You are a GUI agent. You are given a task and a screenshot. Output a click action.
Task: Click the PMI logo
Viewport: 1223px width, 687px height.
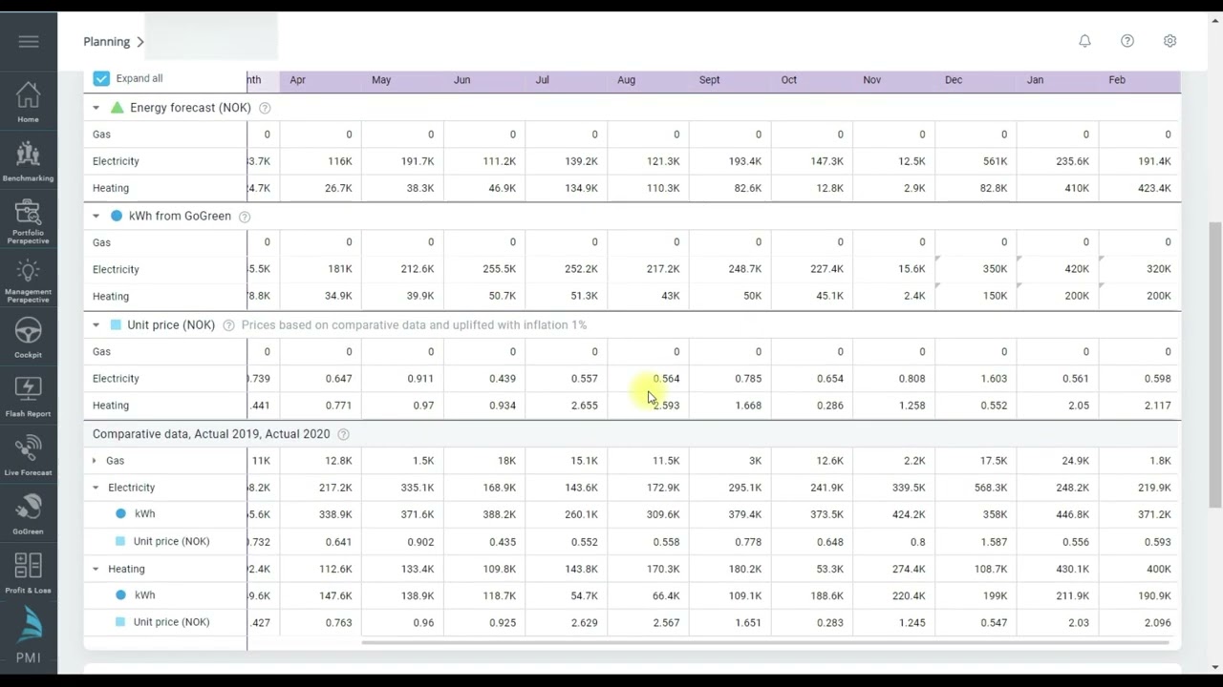tap(28, 635)
